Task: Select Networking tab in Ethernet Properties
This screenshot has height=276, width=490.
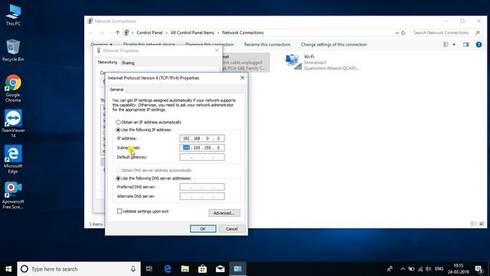Action: tap(107, 62)
